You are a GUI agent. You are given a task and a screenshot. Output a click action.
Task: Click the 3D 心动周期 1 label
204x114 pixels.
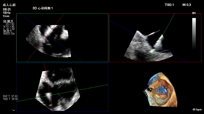[42, 8]
